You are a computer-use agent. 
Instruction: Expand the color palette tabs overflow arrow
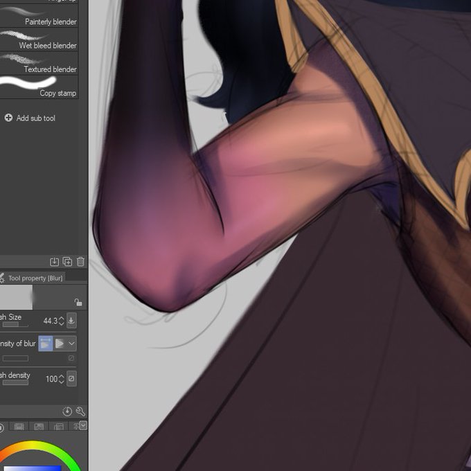[83, 425]
